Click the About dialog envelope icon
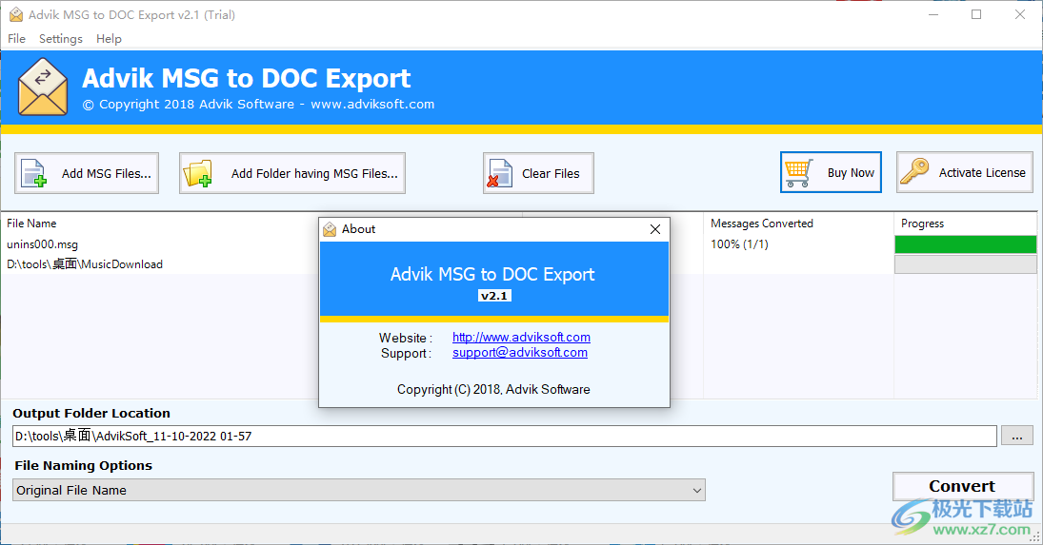This screenshot has width=1043, height=545. (x=330, y=229)
